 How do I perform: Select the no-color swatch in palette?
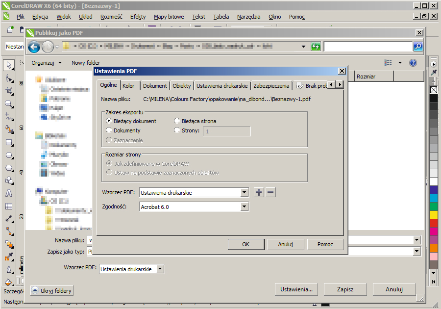click(x=434, y=90)
